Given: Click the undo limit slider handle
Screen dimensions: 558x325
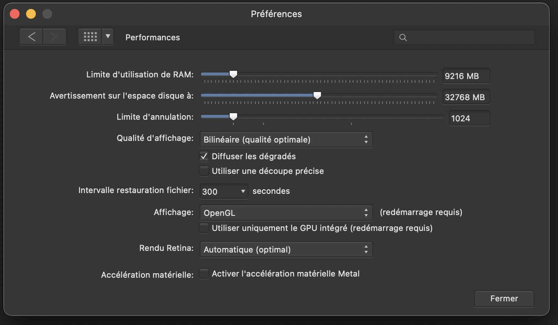Looking at the screenshot, I should click(x=233, y=116).
